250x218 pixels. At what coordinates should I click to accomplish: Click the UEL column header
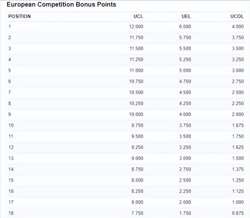pos(186,16)
